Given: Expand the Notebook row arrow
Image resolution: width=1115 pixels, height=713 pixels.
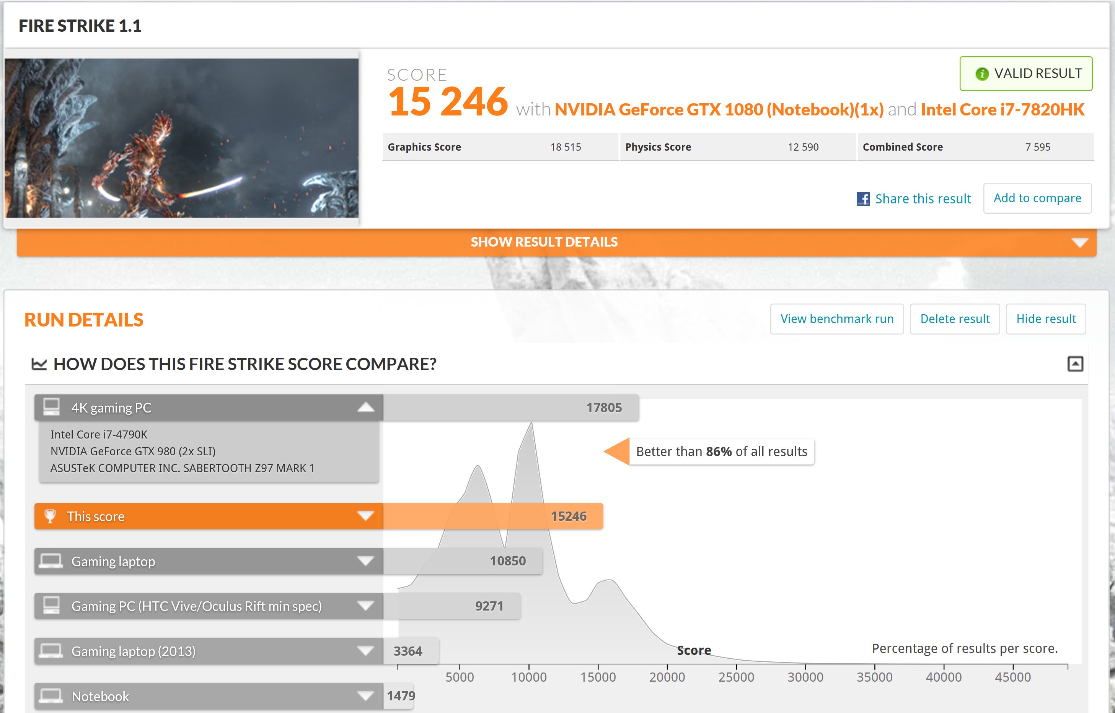Looking at the screenshot, I should click(x=366, y=695).
